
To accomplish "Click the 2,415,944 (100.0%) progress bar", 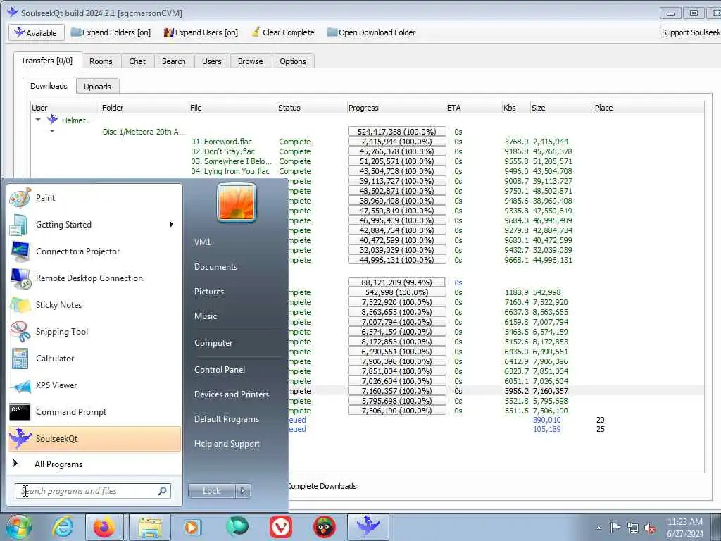I will [x=397, y=142].
